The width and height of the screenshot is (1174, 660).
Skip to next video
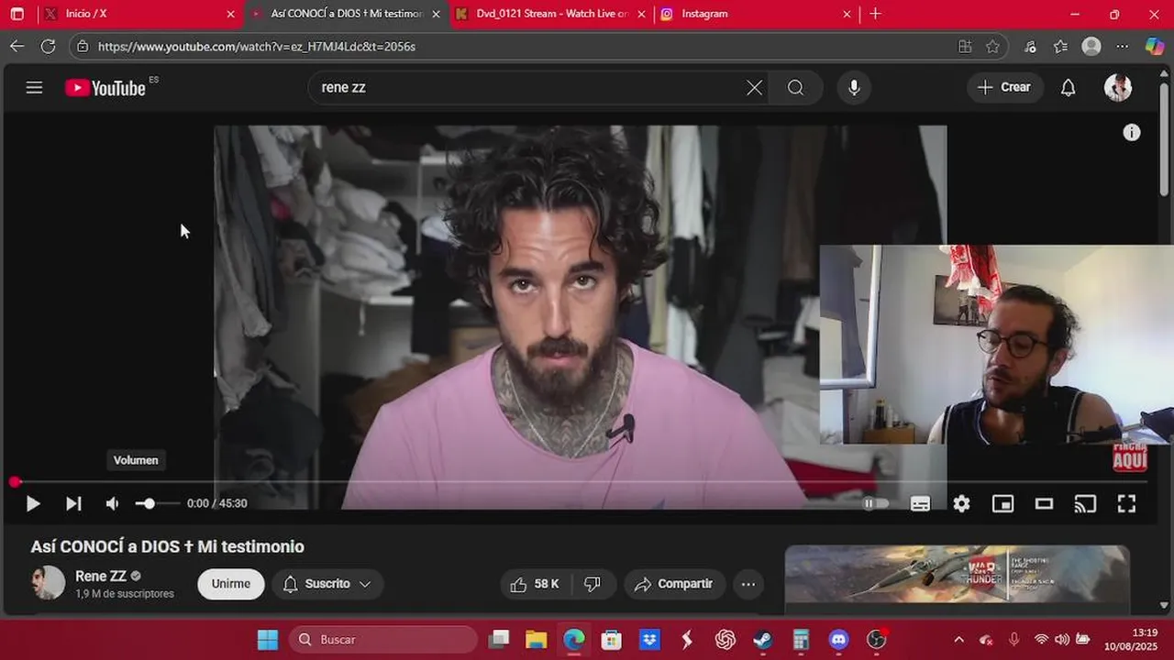point(73,503)
